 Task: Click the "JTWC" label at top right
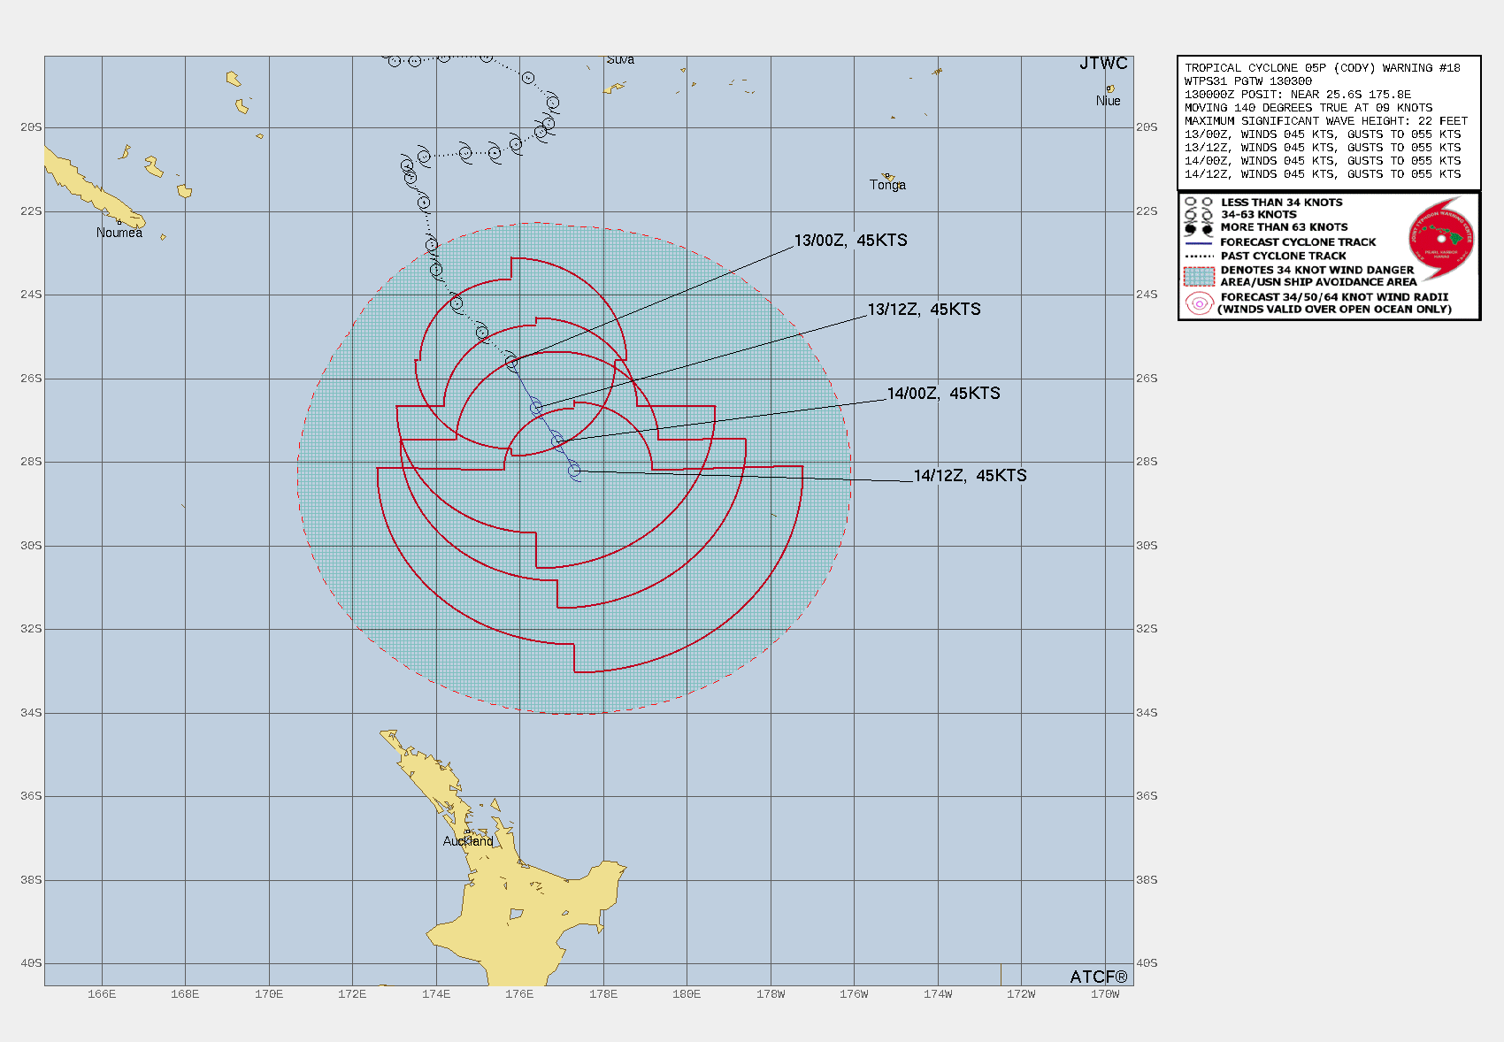tap(1102, 64)
